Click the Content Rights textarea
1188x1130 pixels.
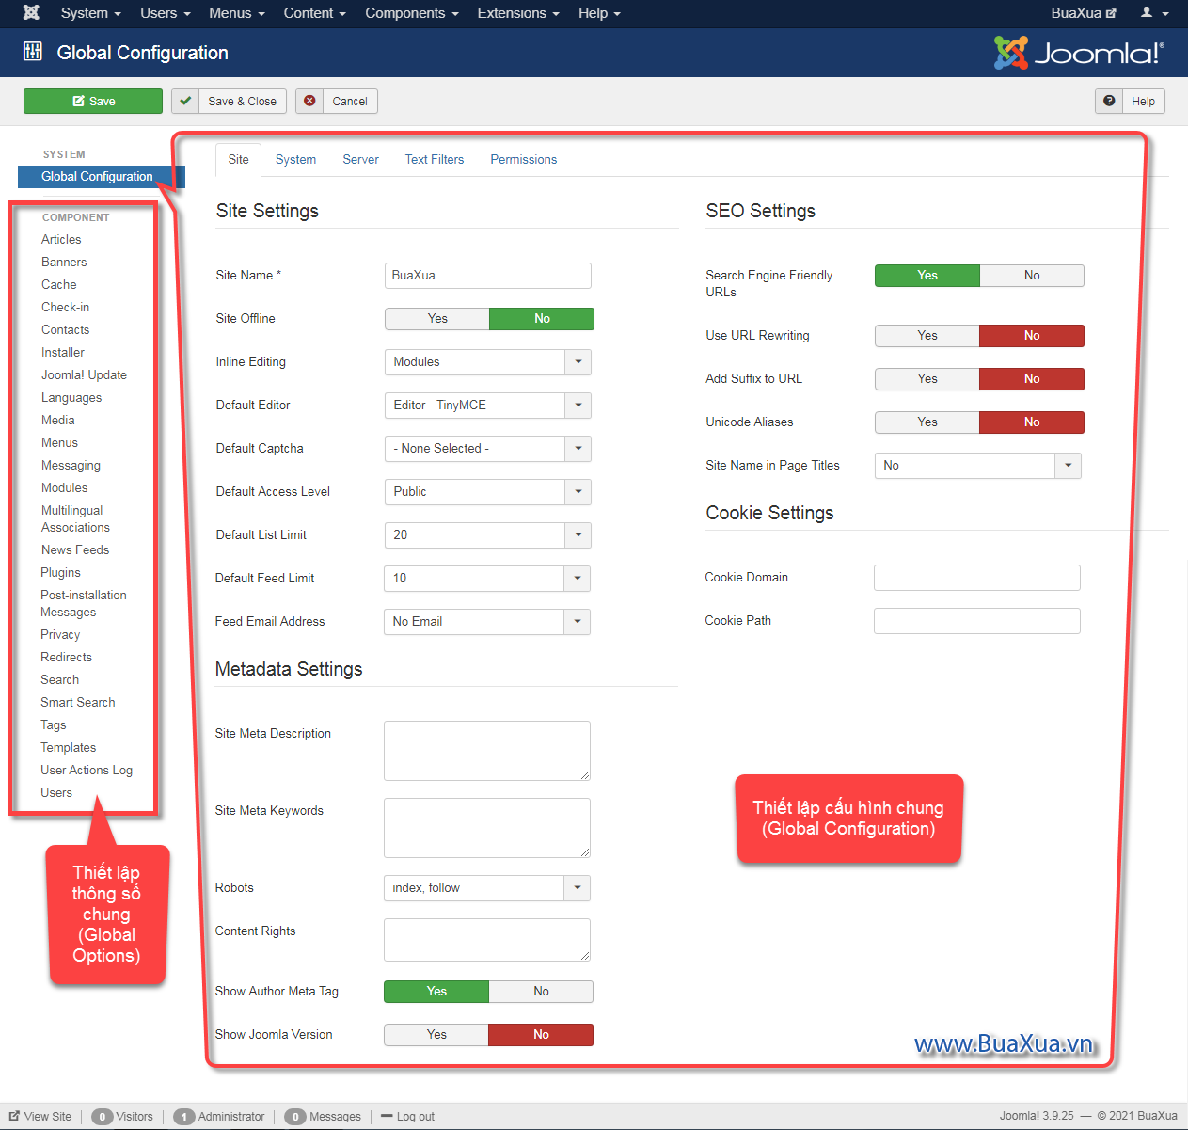click(x=487, y=940)
